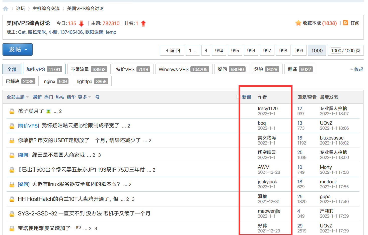The width and height of the screenshot is (368, 235).
Task: Toggle the 新窗 checkbox
Action: pos(238,97)
